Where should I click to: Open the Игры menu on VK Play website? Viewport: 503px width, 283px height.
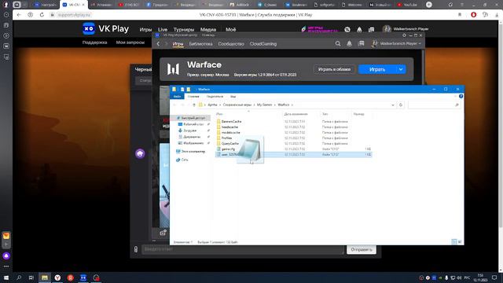pos(145,30)
